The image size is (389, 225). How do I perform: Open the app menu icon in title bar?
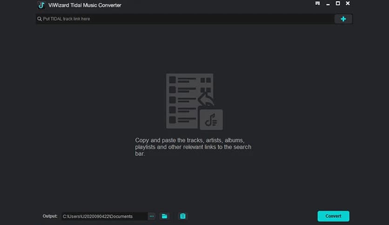[x=317, y=3]
